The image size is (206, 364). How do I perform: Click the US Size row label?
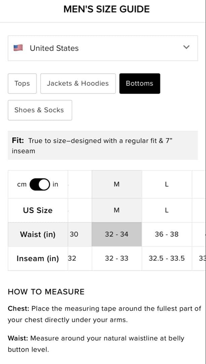[x=38, y=210]
